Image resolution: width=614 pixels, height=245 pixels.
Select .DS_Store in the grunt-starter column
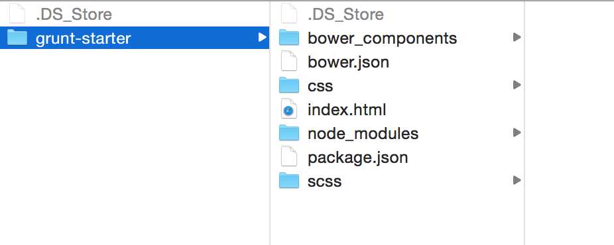click(x=345, y=15)
